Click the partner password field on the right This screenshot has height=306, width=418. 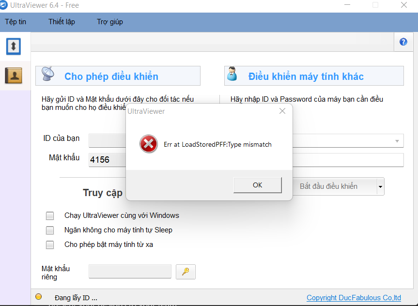coord(348,160)
